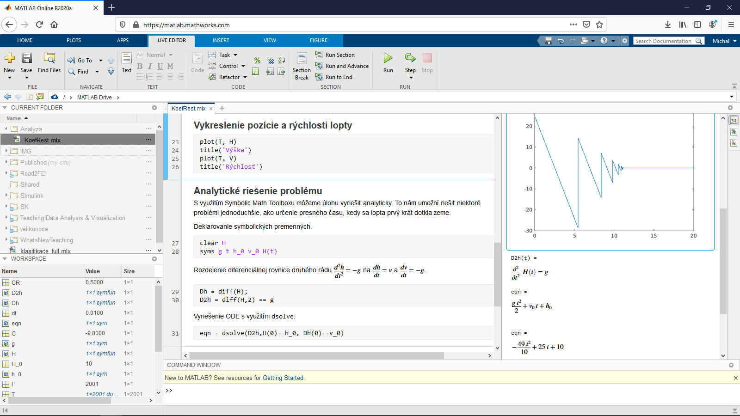Switch to the FIGURE tab

coord(319,41)
